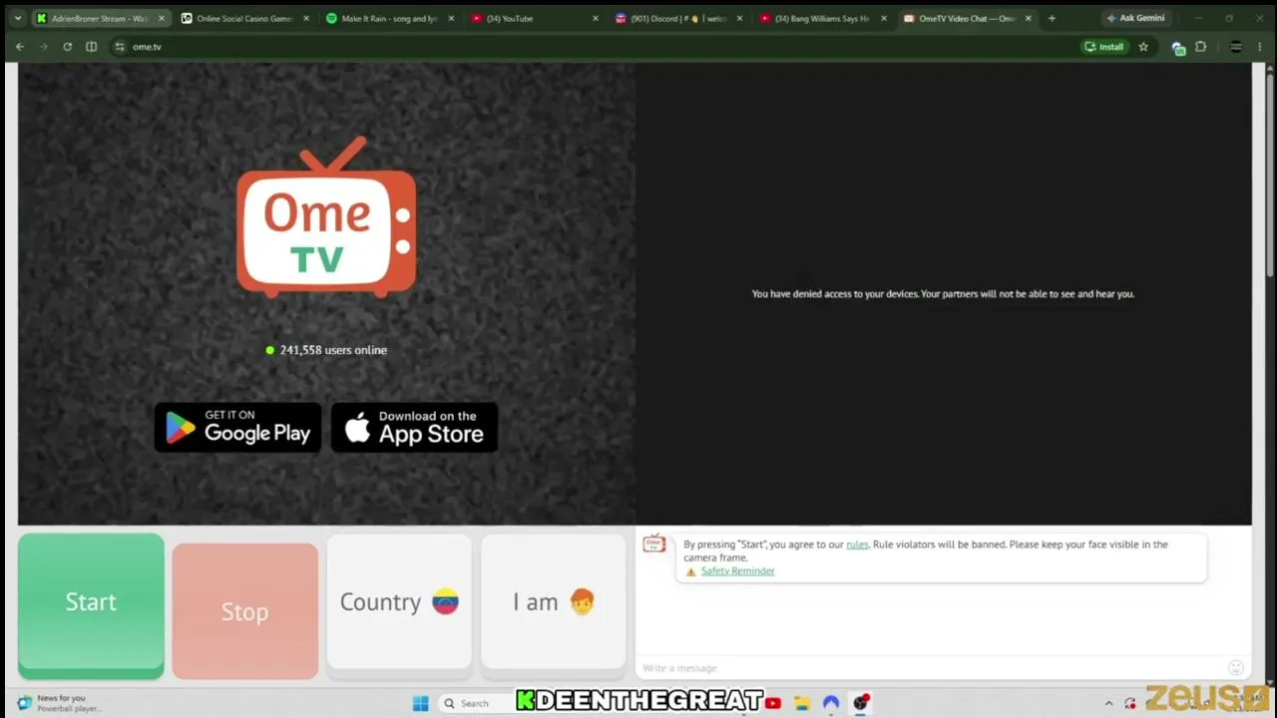Reload the ome.tv page

pyautogui.click(x=67, y=47)
